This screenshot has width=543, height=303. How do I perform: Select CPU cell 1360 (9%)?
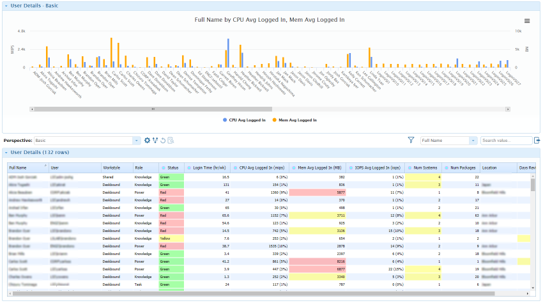click(260, 192)
